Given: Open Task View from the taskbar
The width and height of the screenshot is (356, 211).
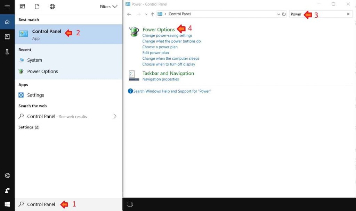Looking at the screenshot, I should pos(130,204).
